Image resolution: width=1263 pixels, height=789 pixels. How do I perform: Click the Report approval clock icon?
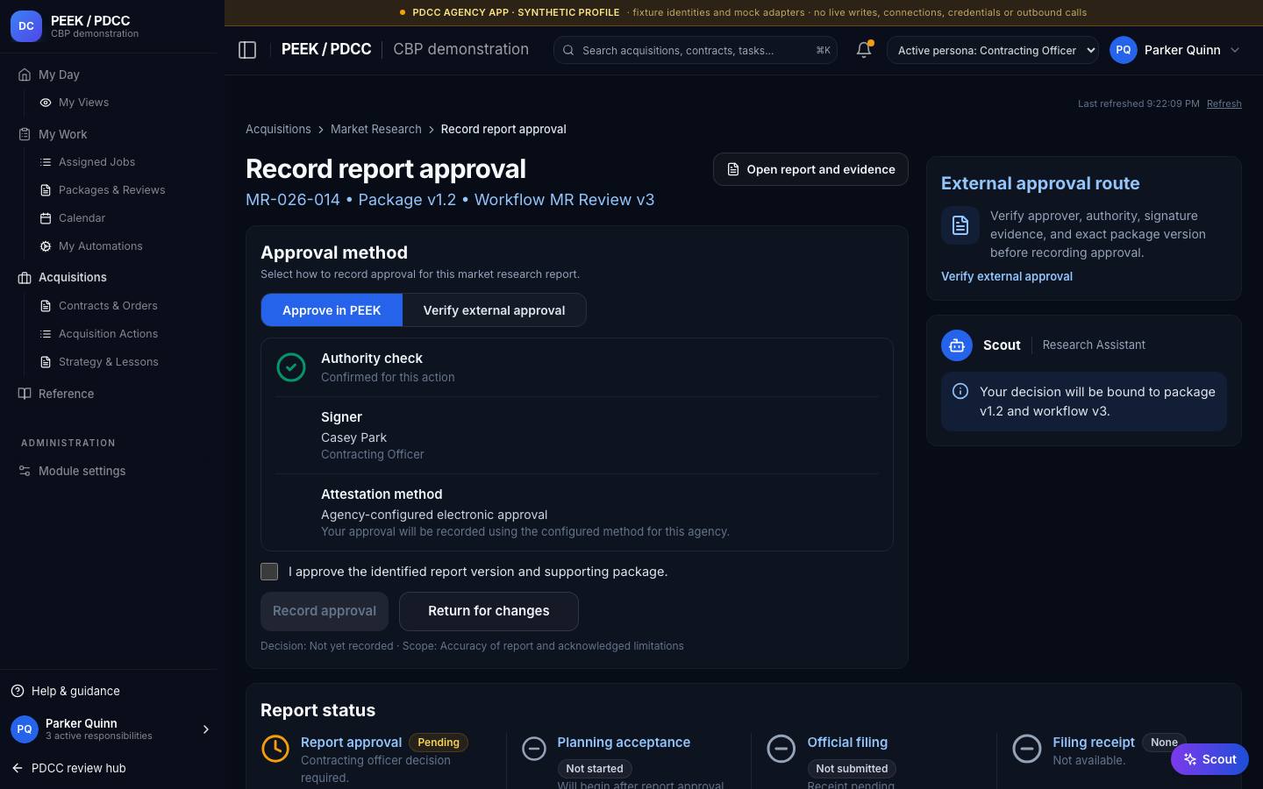coord(275,748)
